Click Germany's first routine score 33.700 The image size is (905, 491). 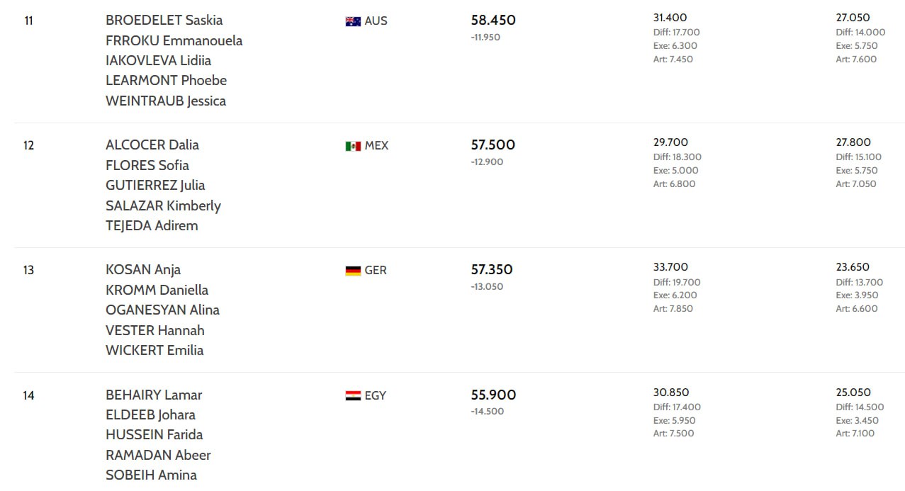tap(670, 267)
